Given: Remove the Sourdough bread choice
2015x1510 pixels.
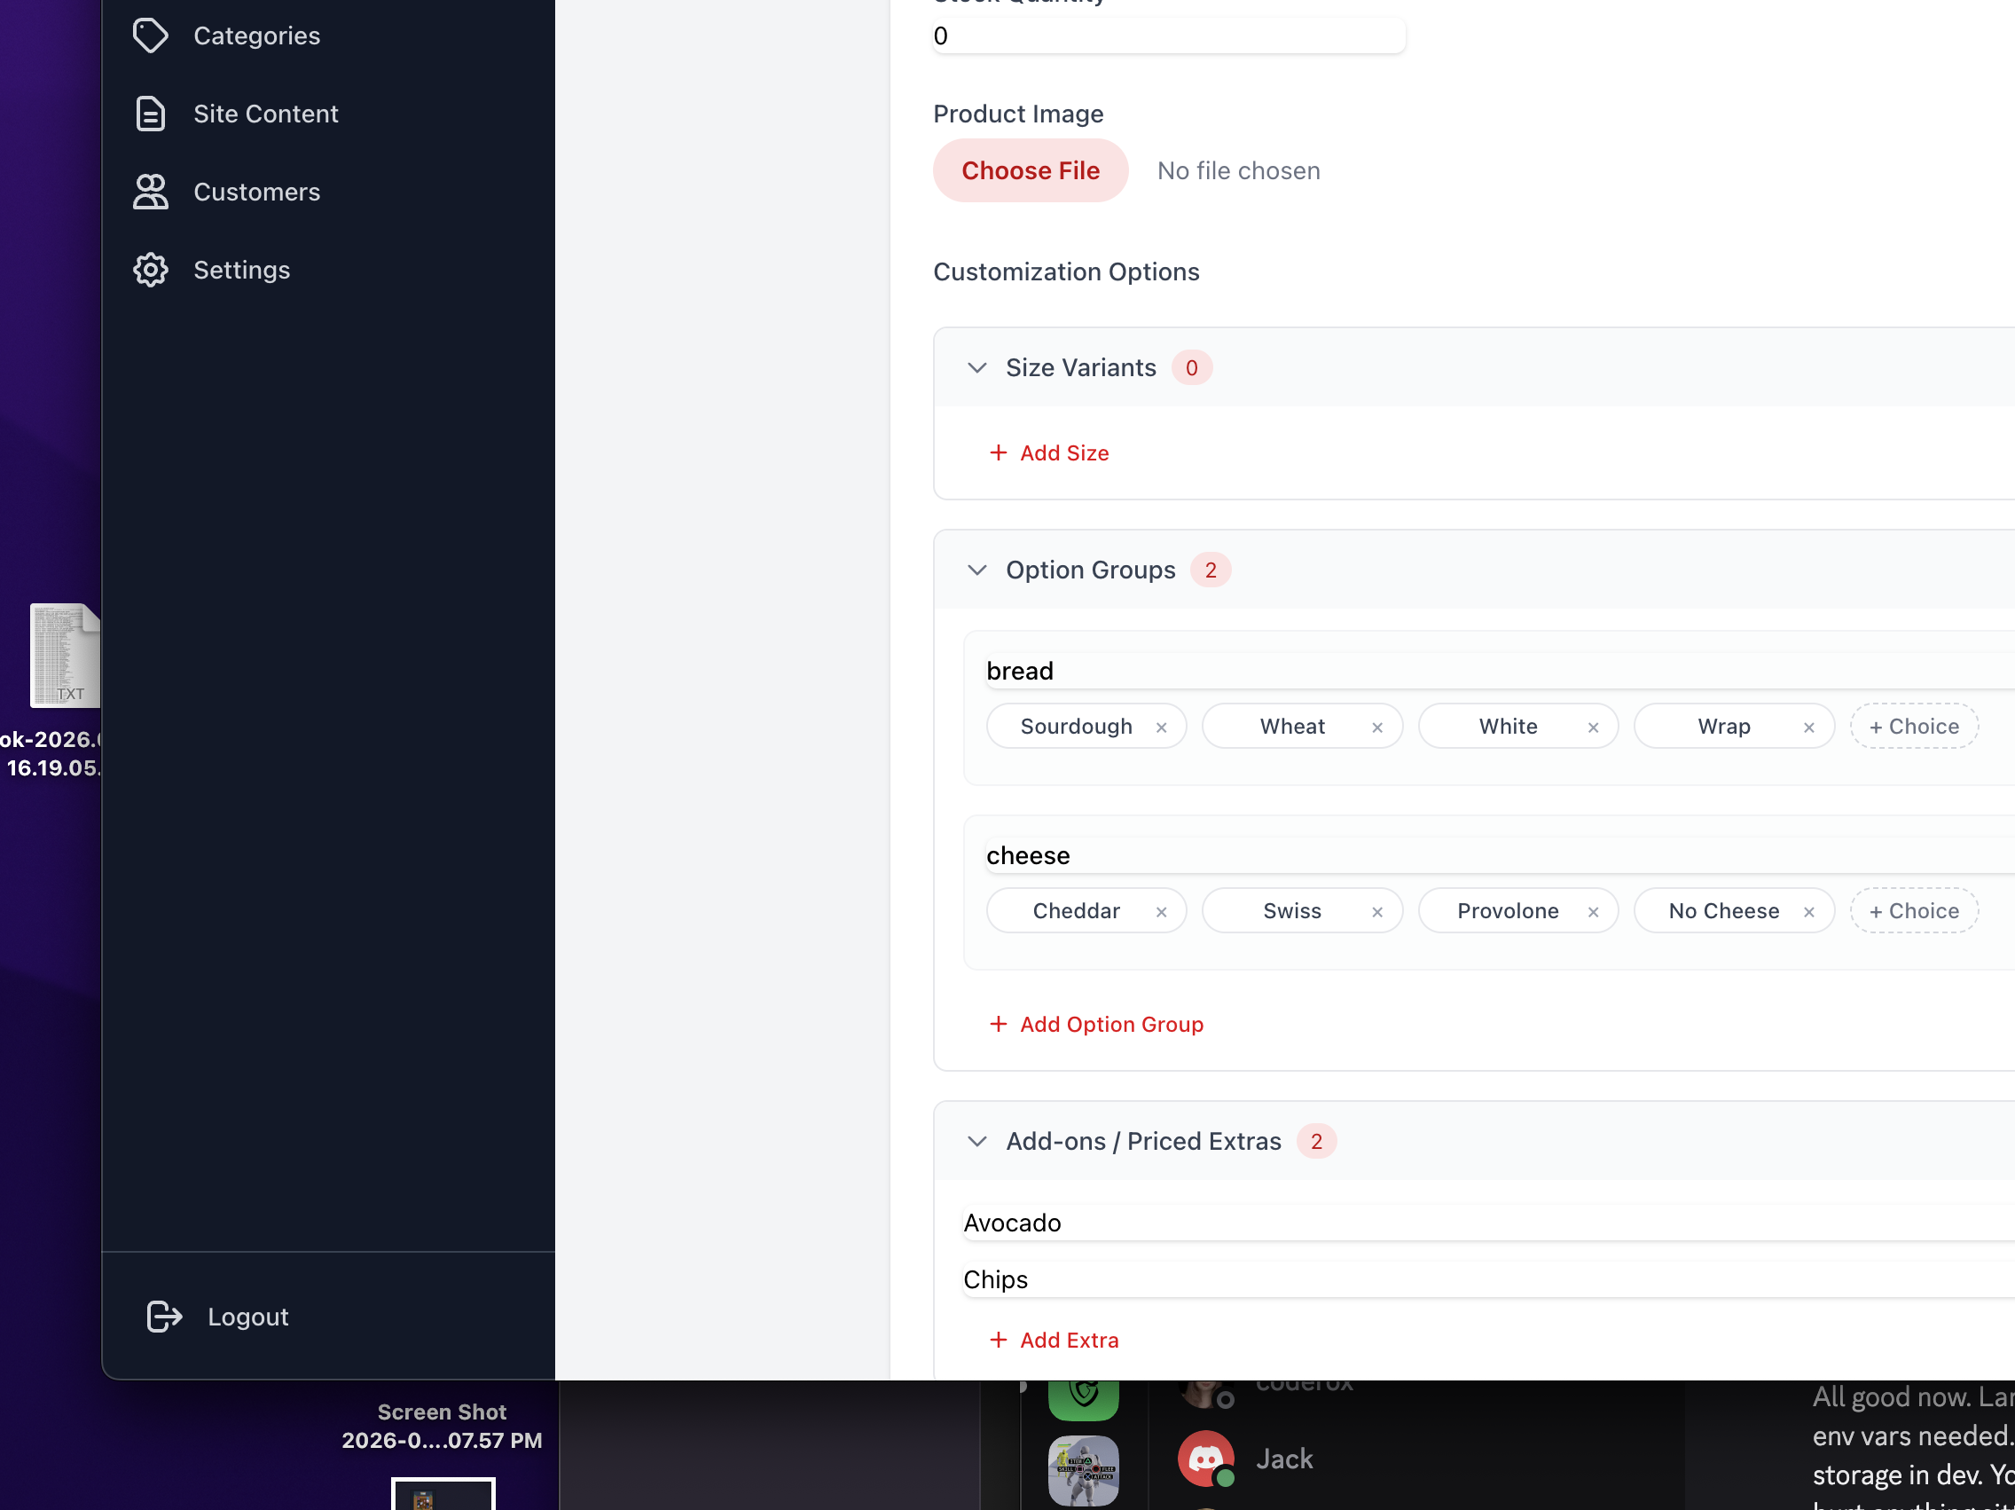Looking at the screenshot, I should tap(1162, 727).
